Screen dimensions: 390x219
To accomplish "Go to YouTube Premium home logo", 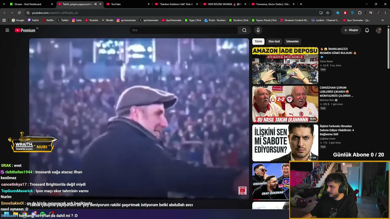I will [x=25, y=30].
